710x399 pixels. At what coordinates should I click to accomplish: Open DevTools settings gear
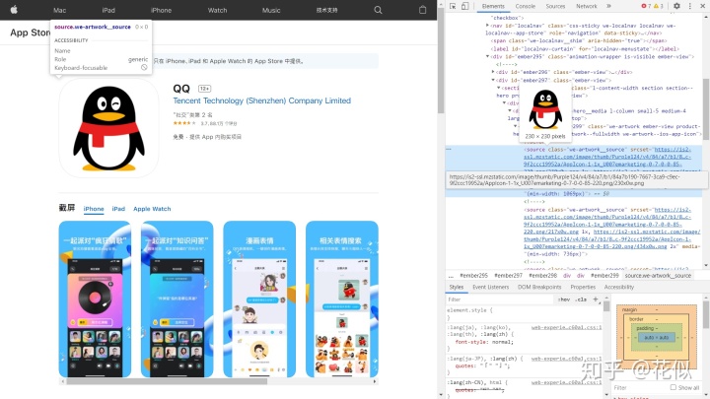coord(676,6)
